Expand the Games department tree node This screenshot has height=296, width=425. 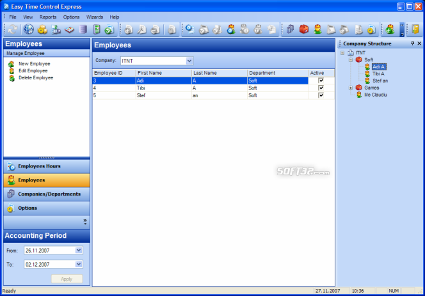click(x=351, y=88)
